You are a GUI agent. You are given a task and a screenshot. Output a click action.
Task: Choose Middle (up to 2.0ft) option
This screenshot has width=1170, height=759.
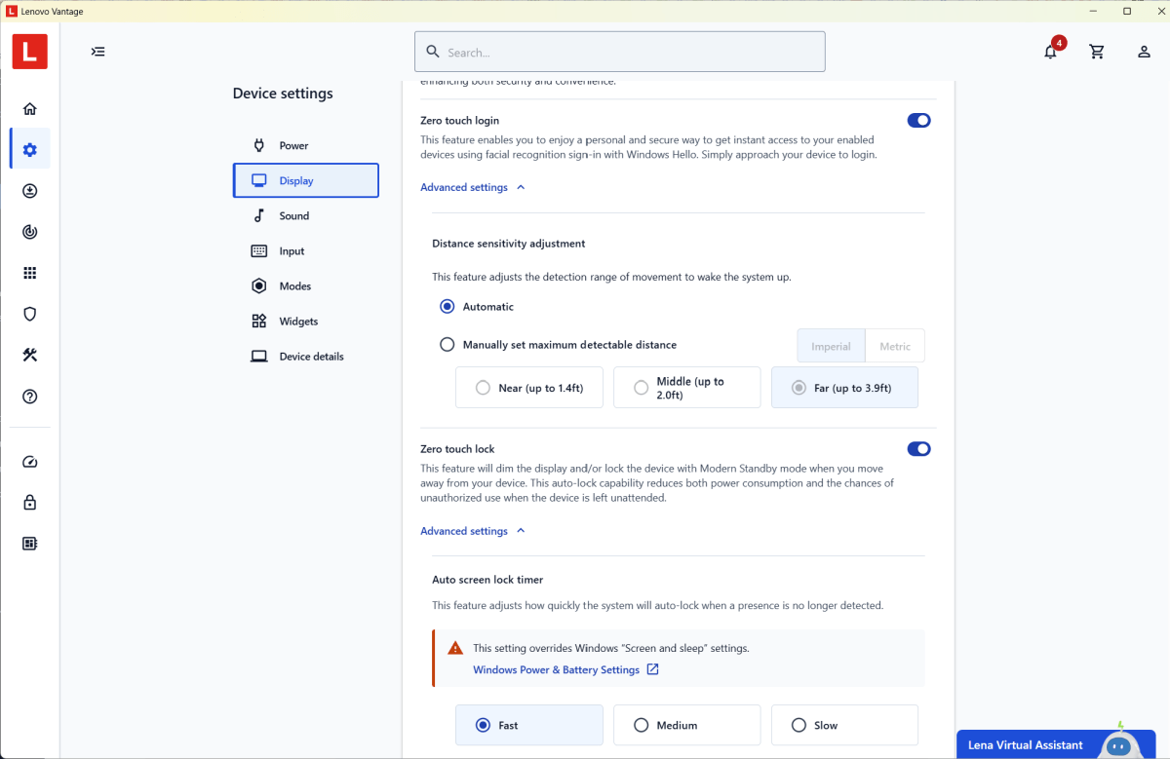[687, 388]
